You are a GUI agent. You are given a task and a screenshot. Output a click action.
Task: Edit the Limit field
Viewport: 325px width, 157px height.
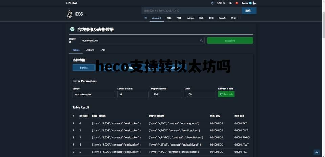coord(200,95)
